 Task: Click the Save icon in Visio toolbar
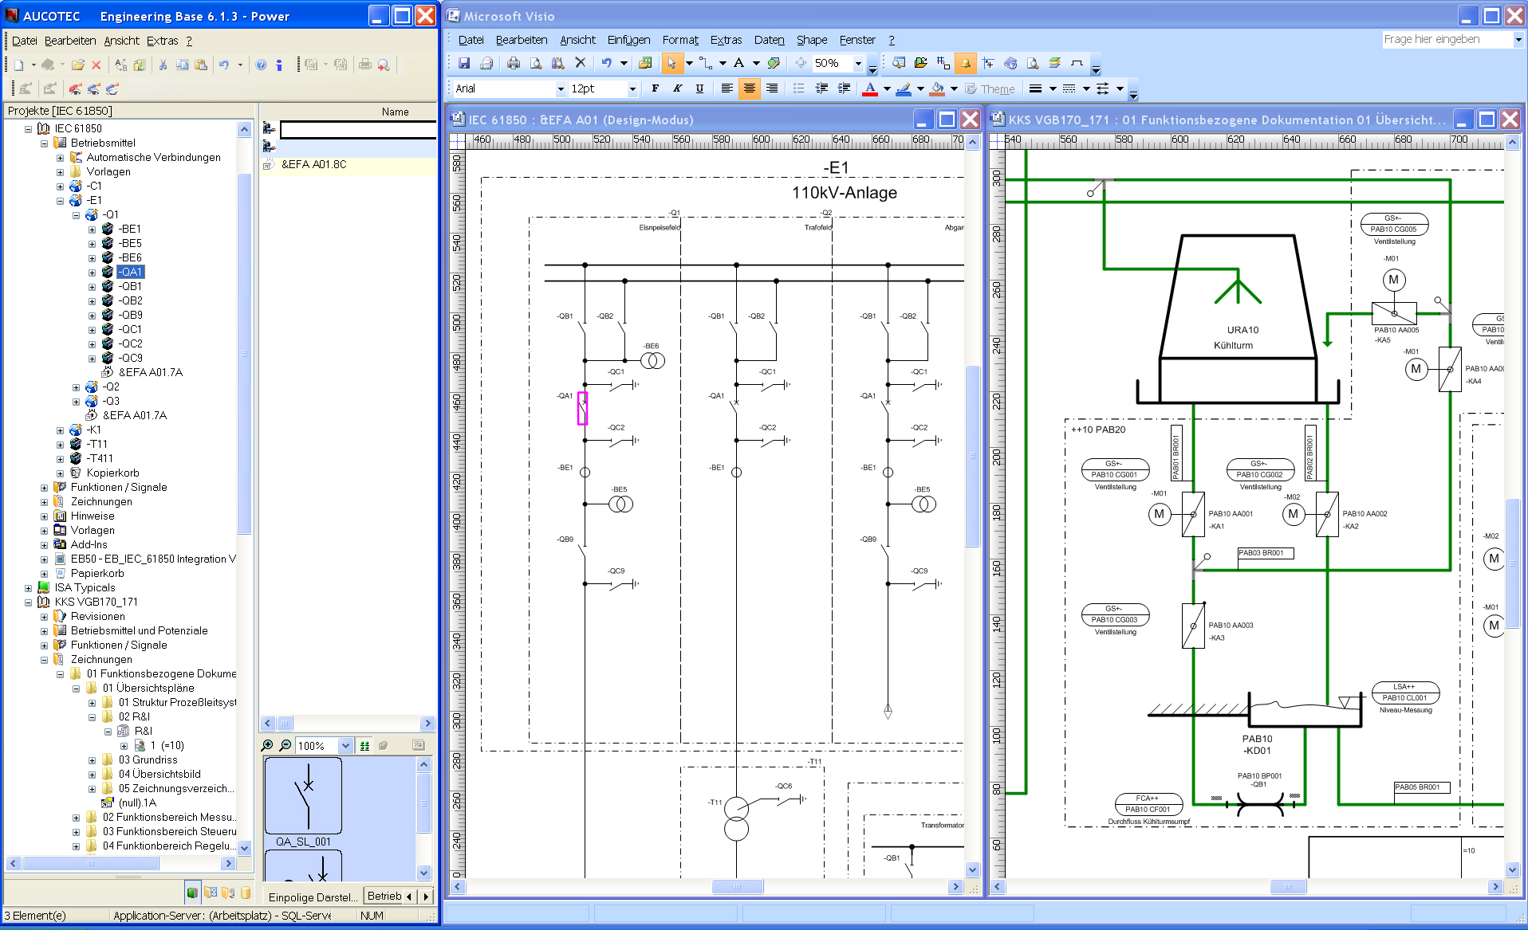pyautogui.click(x=464, y=63)
